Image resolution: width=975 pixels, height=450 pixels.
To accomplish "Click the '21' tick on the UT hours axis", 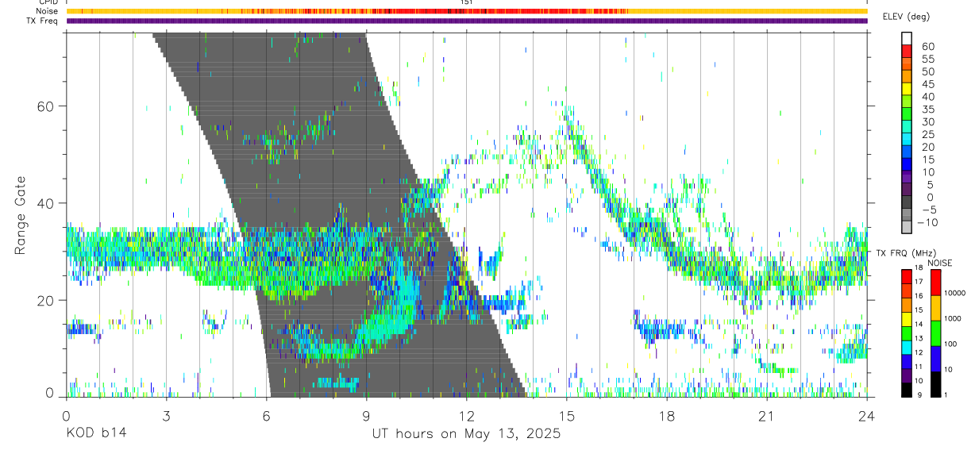I will [767, 414].
